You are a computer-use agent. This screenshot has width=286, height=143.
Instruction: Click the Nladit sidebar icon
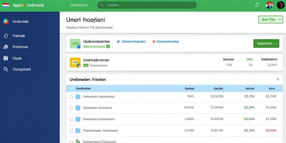(x=6, y=58)
